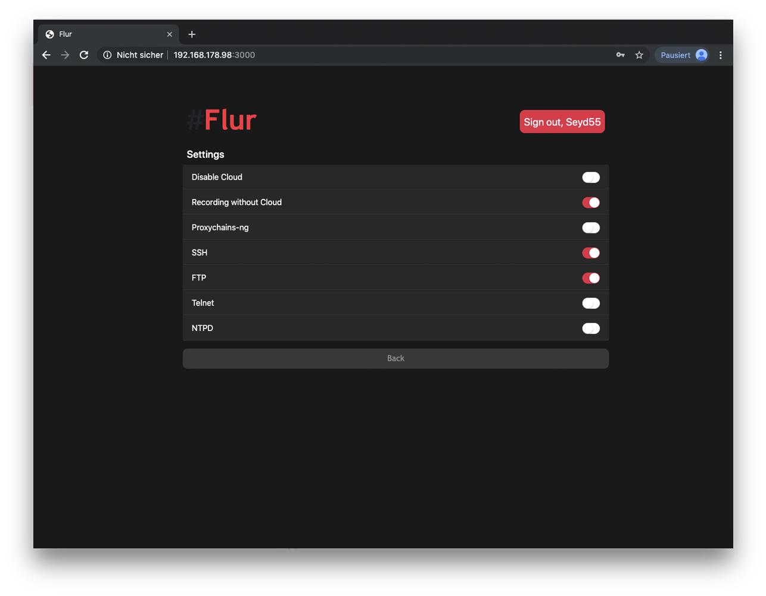The height and width of the screenshot is (596, 766).
Task: Disable the SSH toggle
Action: pyautogui.click(x=590, y=253)
